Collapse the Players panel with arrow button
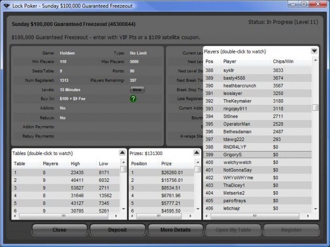The width and height of the screenshot is (330, 247). [314, 51]
